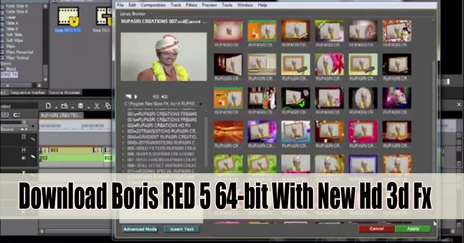
Task: Select the orange-red flames thumbnail
Action: click(x=229, y=131)
